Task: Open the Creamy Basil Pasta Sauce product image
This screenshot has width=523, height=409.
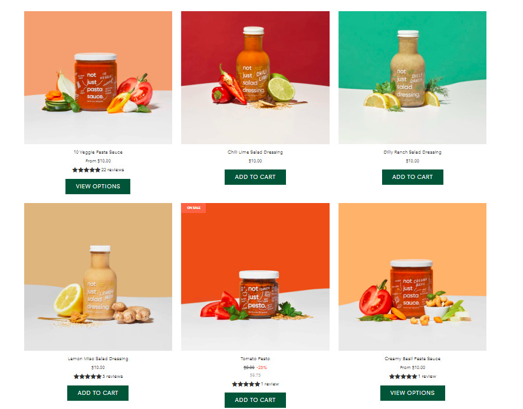Action: [x=412, y=277]
